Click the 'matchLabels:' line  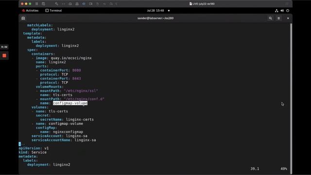pos(40,25)
